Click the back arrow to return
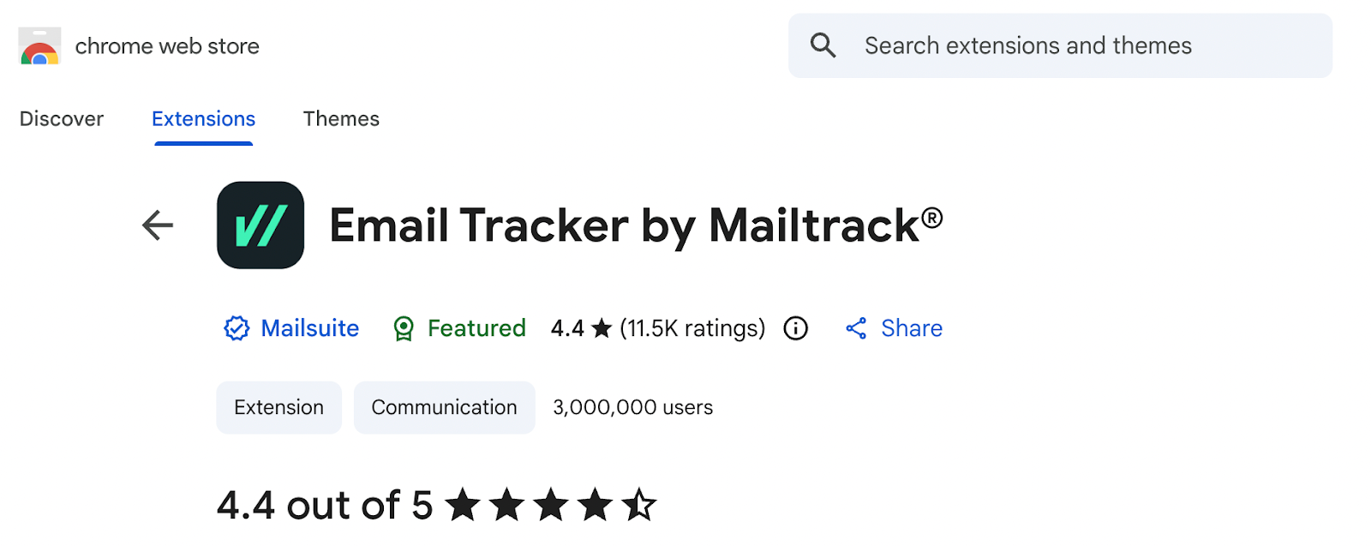Image resolution: width=1371 pixels, height=546 pixels. click(x=156, y=225)
